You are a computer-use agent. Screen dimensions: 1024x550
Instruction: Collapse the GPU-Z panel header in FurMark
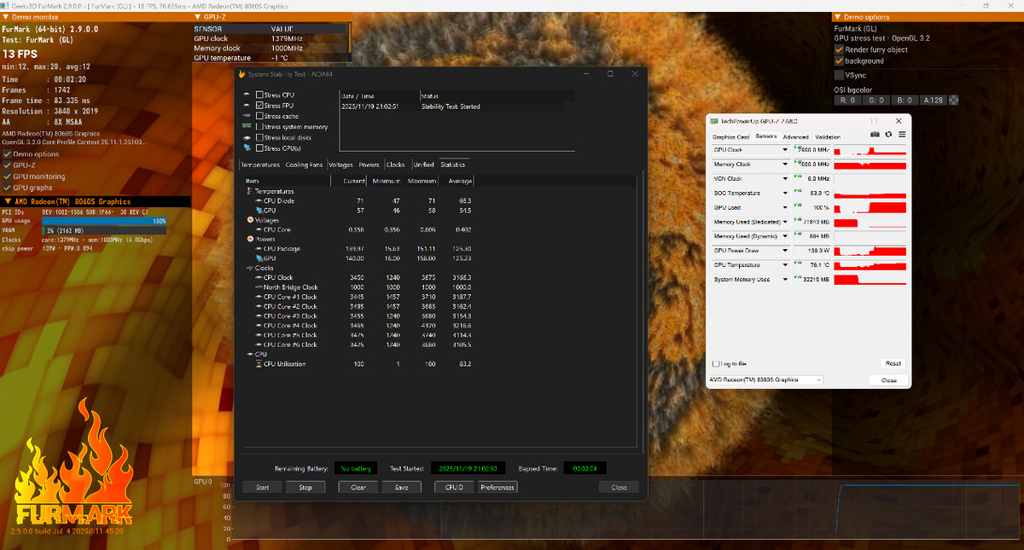click(x=199, y=16)
